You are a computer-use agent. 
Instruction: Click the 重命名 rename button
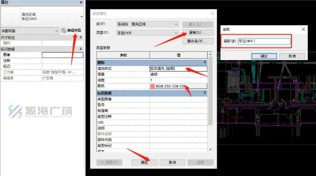(x=197, y=41)
